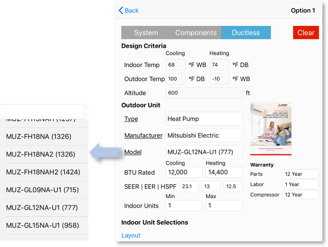Switch to the Components tab

tap(196, 33)
